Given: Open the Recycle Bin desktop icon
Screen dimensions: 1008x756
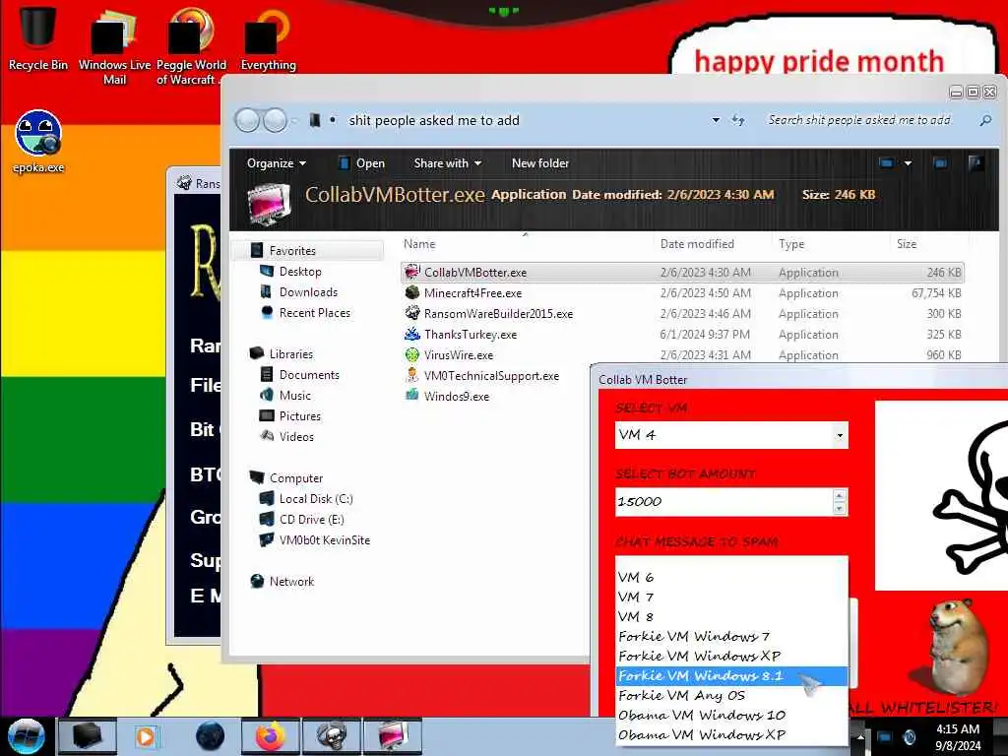Looking at the screenshot, I should [x=37, y=37].
